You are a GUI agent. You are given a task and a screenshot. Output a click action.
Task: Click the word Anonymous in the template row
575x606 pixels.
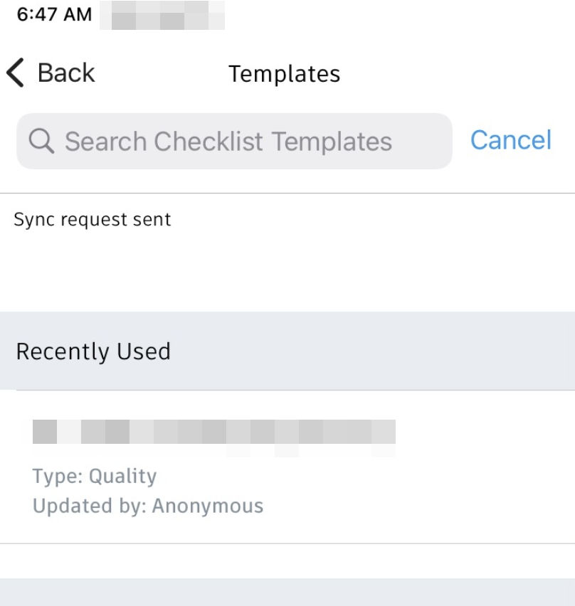[x=208, y=506]
